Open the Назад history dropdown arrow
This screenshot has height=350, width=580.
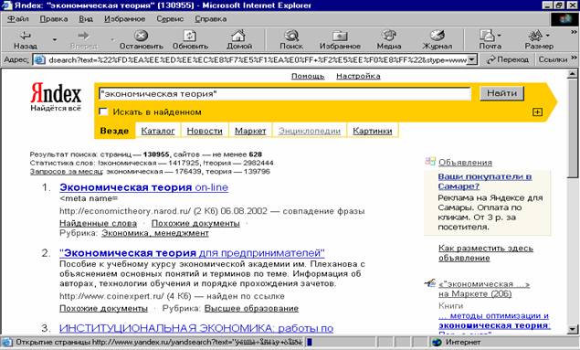(55, 39)
